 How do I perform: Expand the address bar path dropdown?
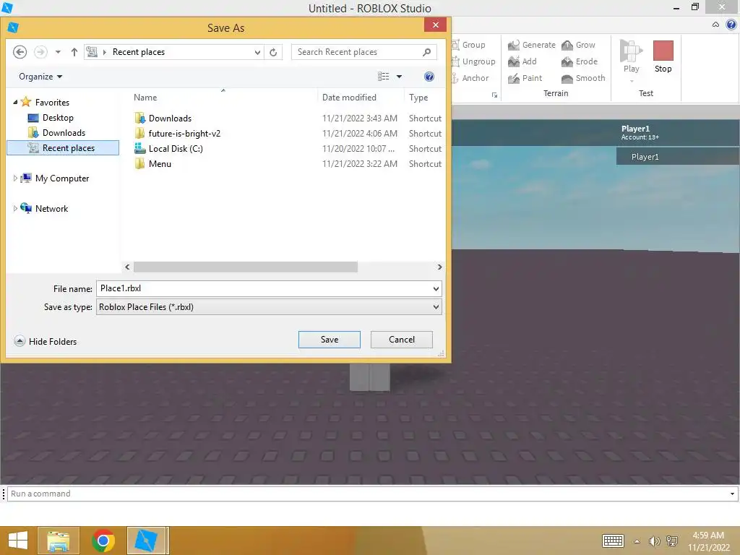(x=257, y=52)
